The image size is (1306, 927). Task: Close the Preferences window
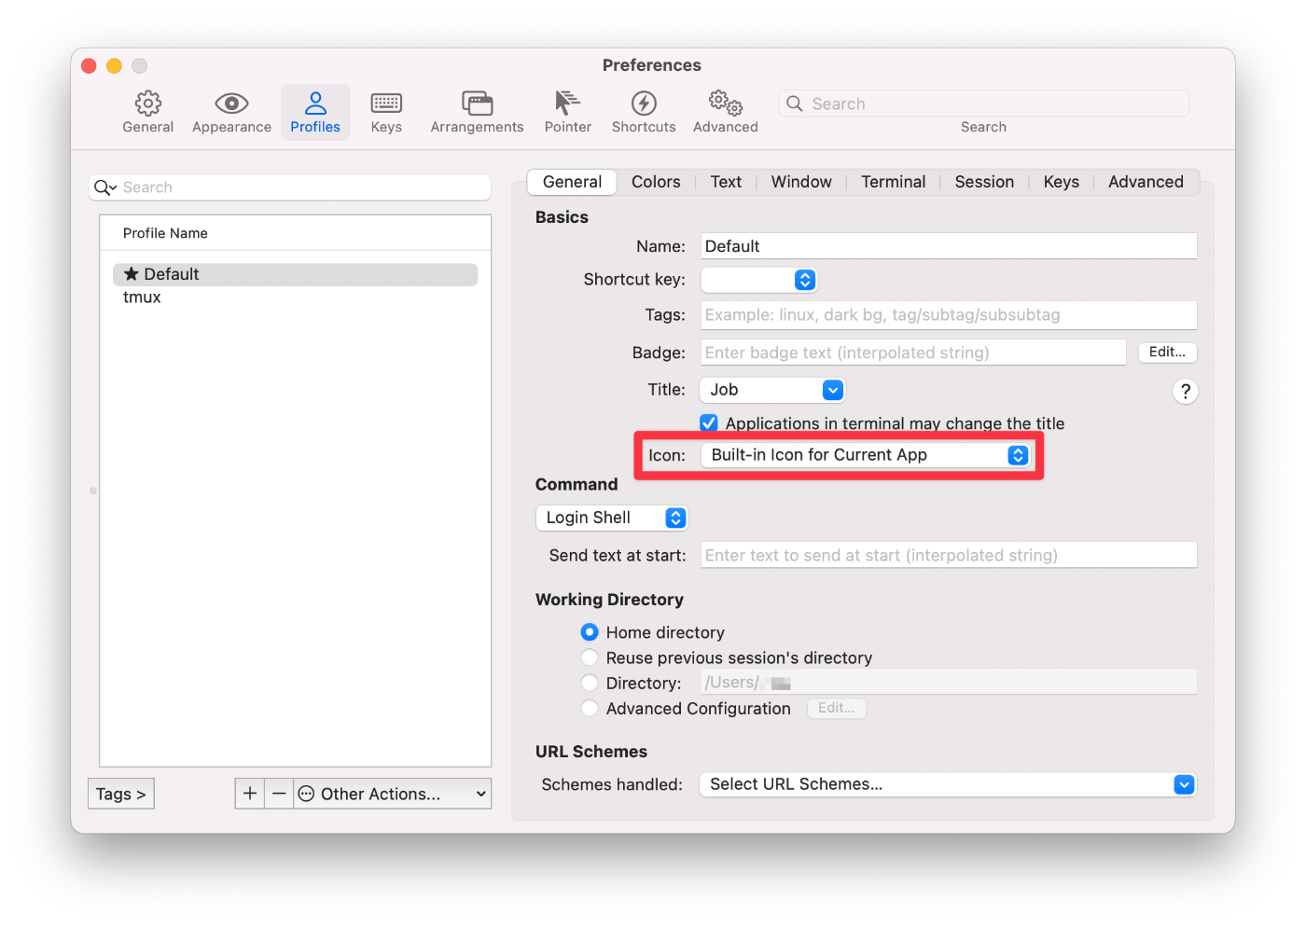[90, 65]
